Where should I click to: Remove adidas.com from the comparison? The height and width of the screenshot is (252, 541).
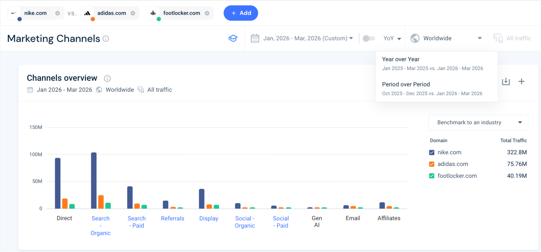pos(133,13)
